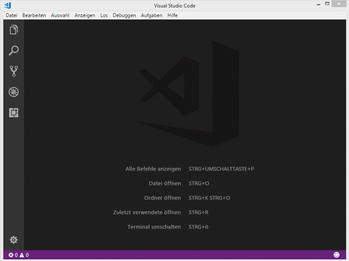The image size is (349, 261).
Task: Expand the Aufgaben menu
Action: click(151, 15)
